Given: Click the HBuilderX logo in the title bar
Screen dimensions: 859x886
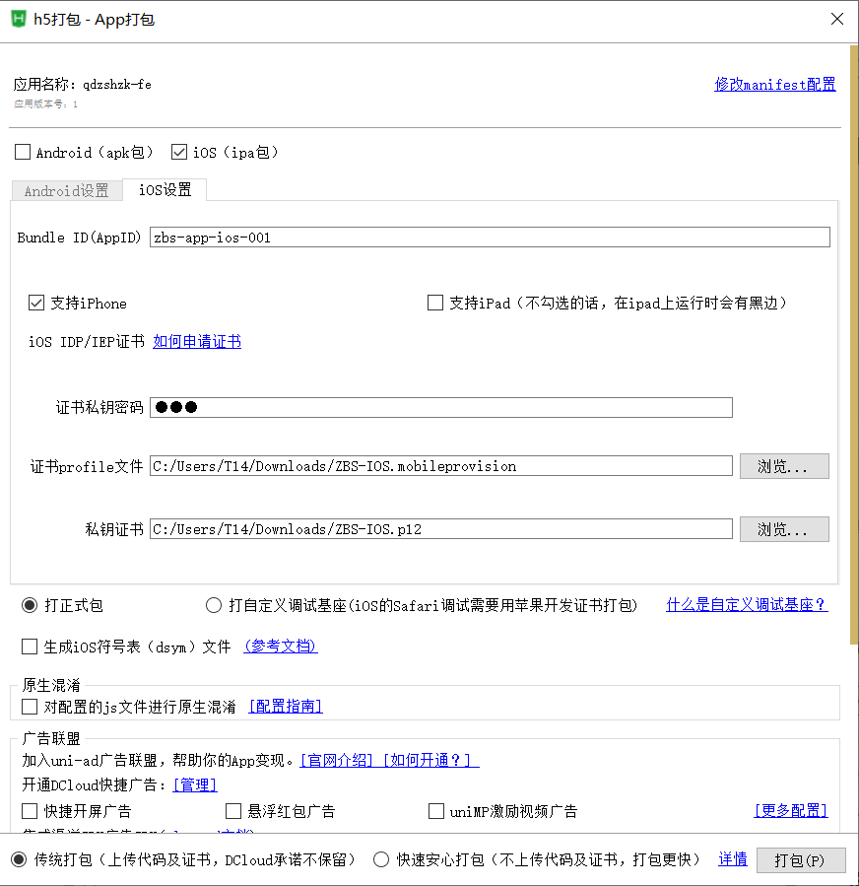Looking at the screenshot, I should tap(18, 19).
